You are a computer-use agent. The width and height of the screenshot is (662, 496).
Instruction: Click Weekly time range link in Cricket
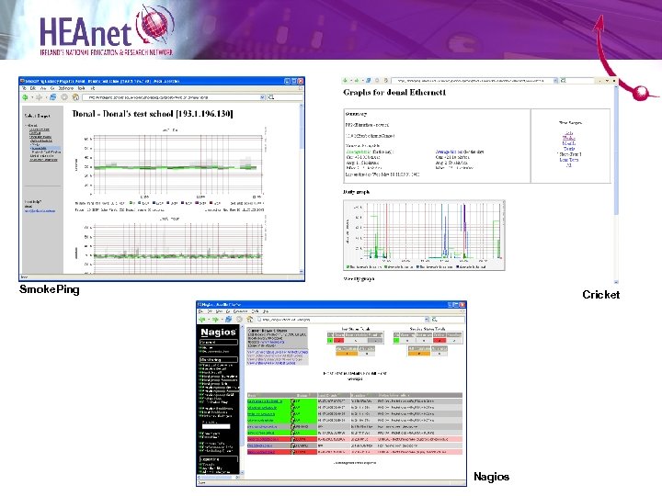569,138
